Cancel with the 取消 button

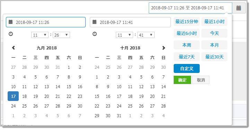(201, 80)
